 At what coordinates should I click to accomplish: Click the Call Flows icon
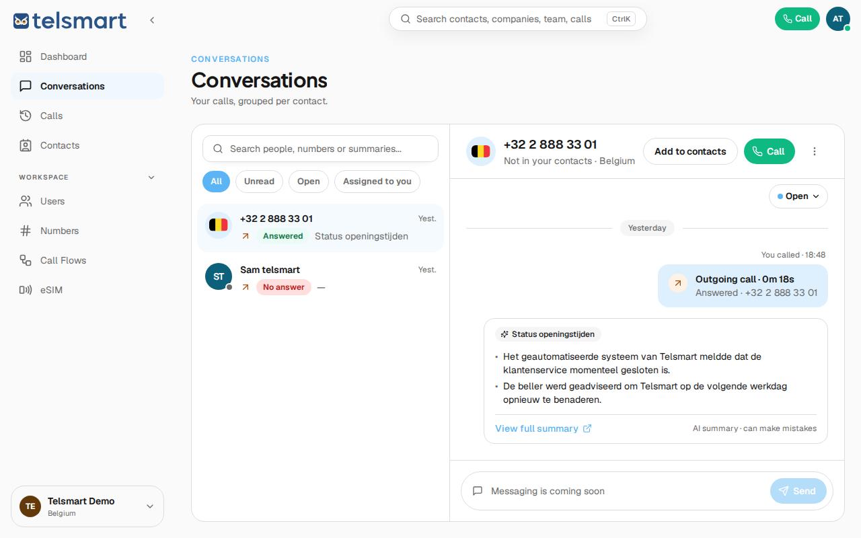[x=26, y=260]
